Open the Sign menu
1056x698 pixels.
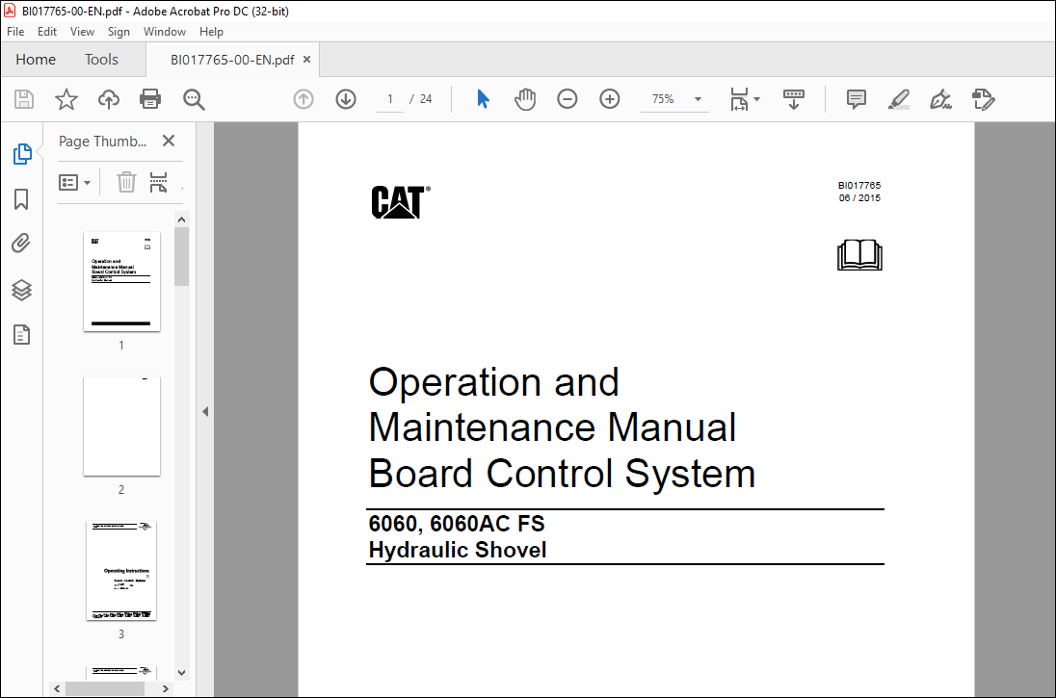point(119,32)
